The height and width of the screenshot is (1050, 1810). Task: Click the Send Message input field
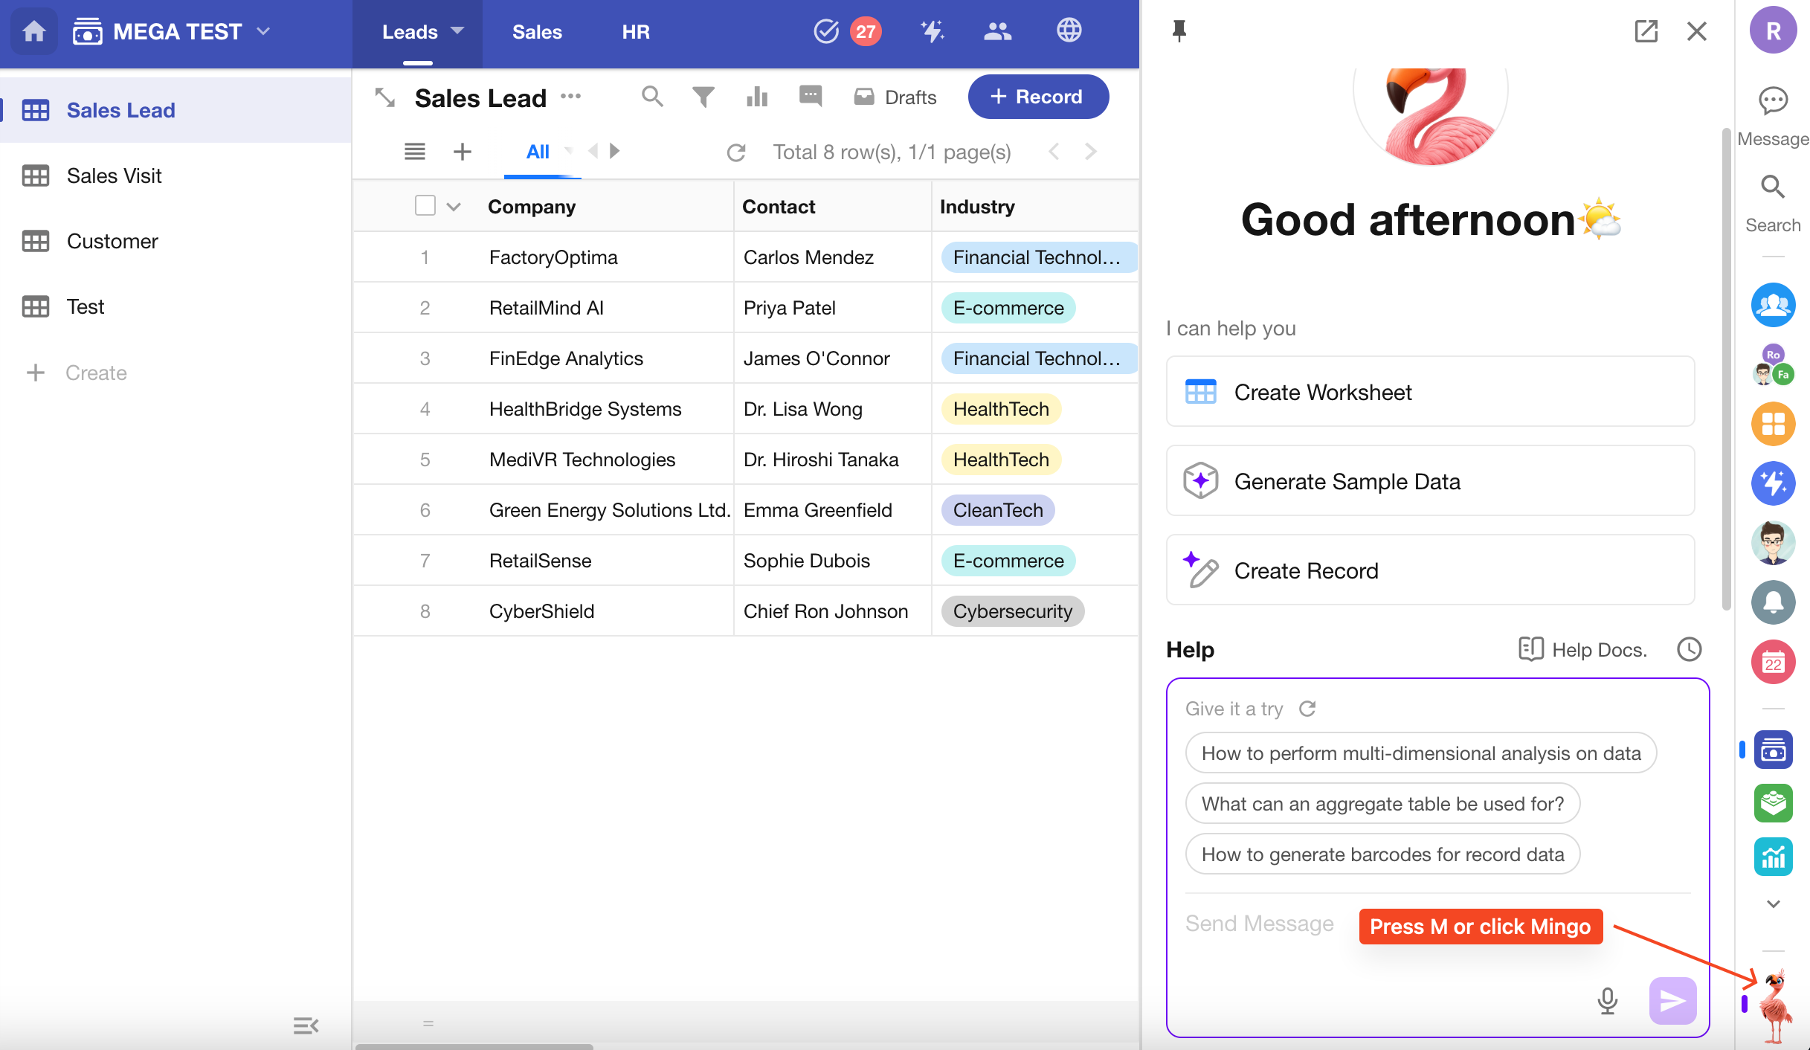(x=1260, y=924)
